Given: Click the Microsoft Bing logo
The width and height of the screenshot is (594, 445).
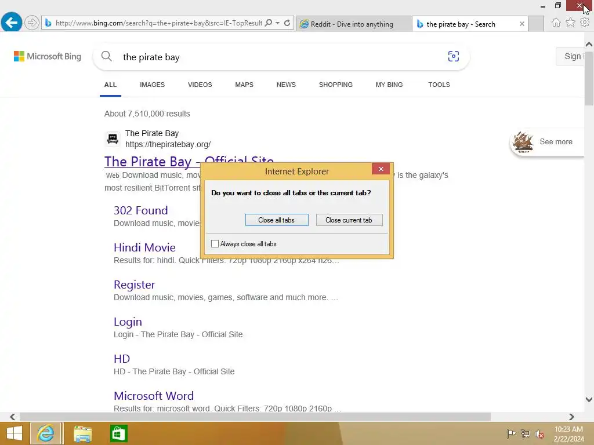Looking at the screenshot, I should point(48,56).
